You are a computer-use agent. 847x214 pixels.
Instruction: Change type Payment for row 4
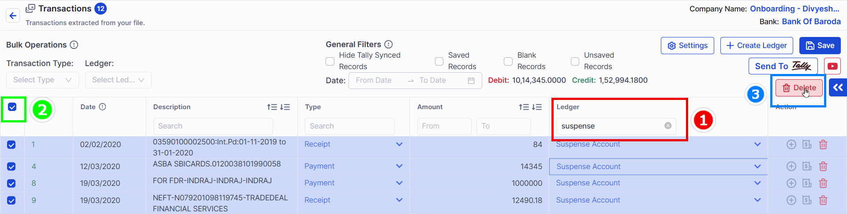[x=353, y=166]
